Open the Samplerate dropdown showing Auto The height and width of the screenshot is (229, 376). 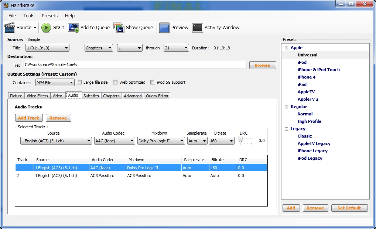[197, 141]
